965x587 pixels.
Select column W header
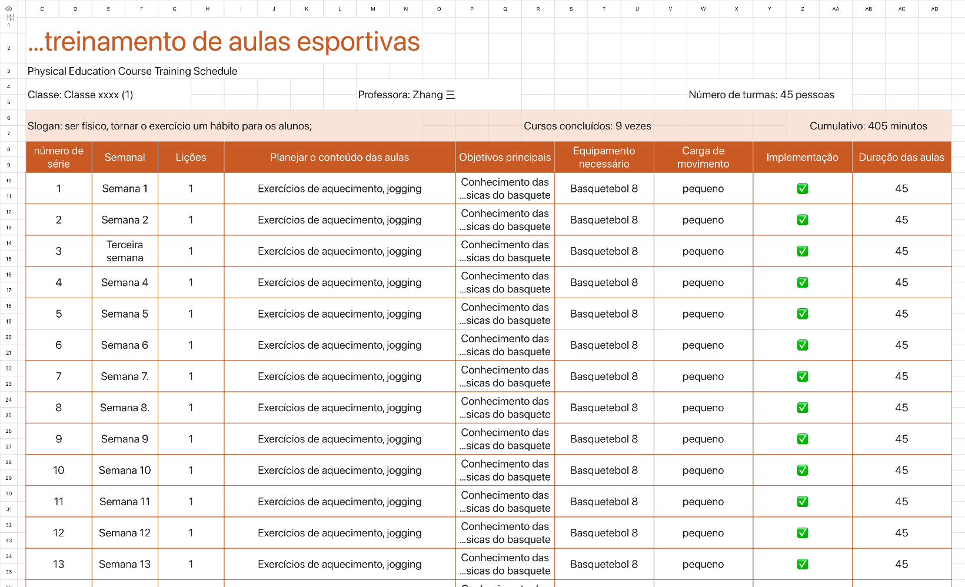point(703,9)
